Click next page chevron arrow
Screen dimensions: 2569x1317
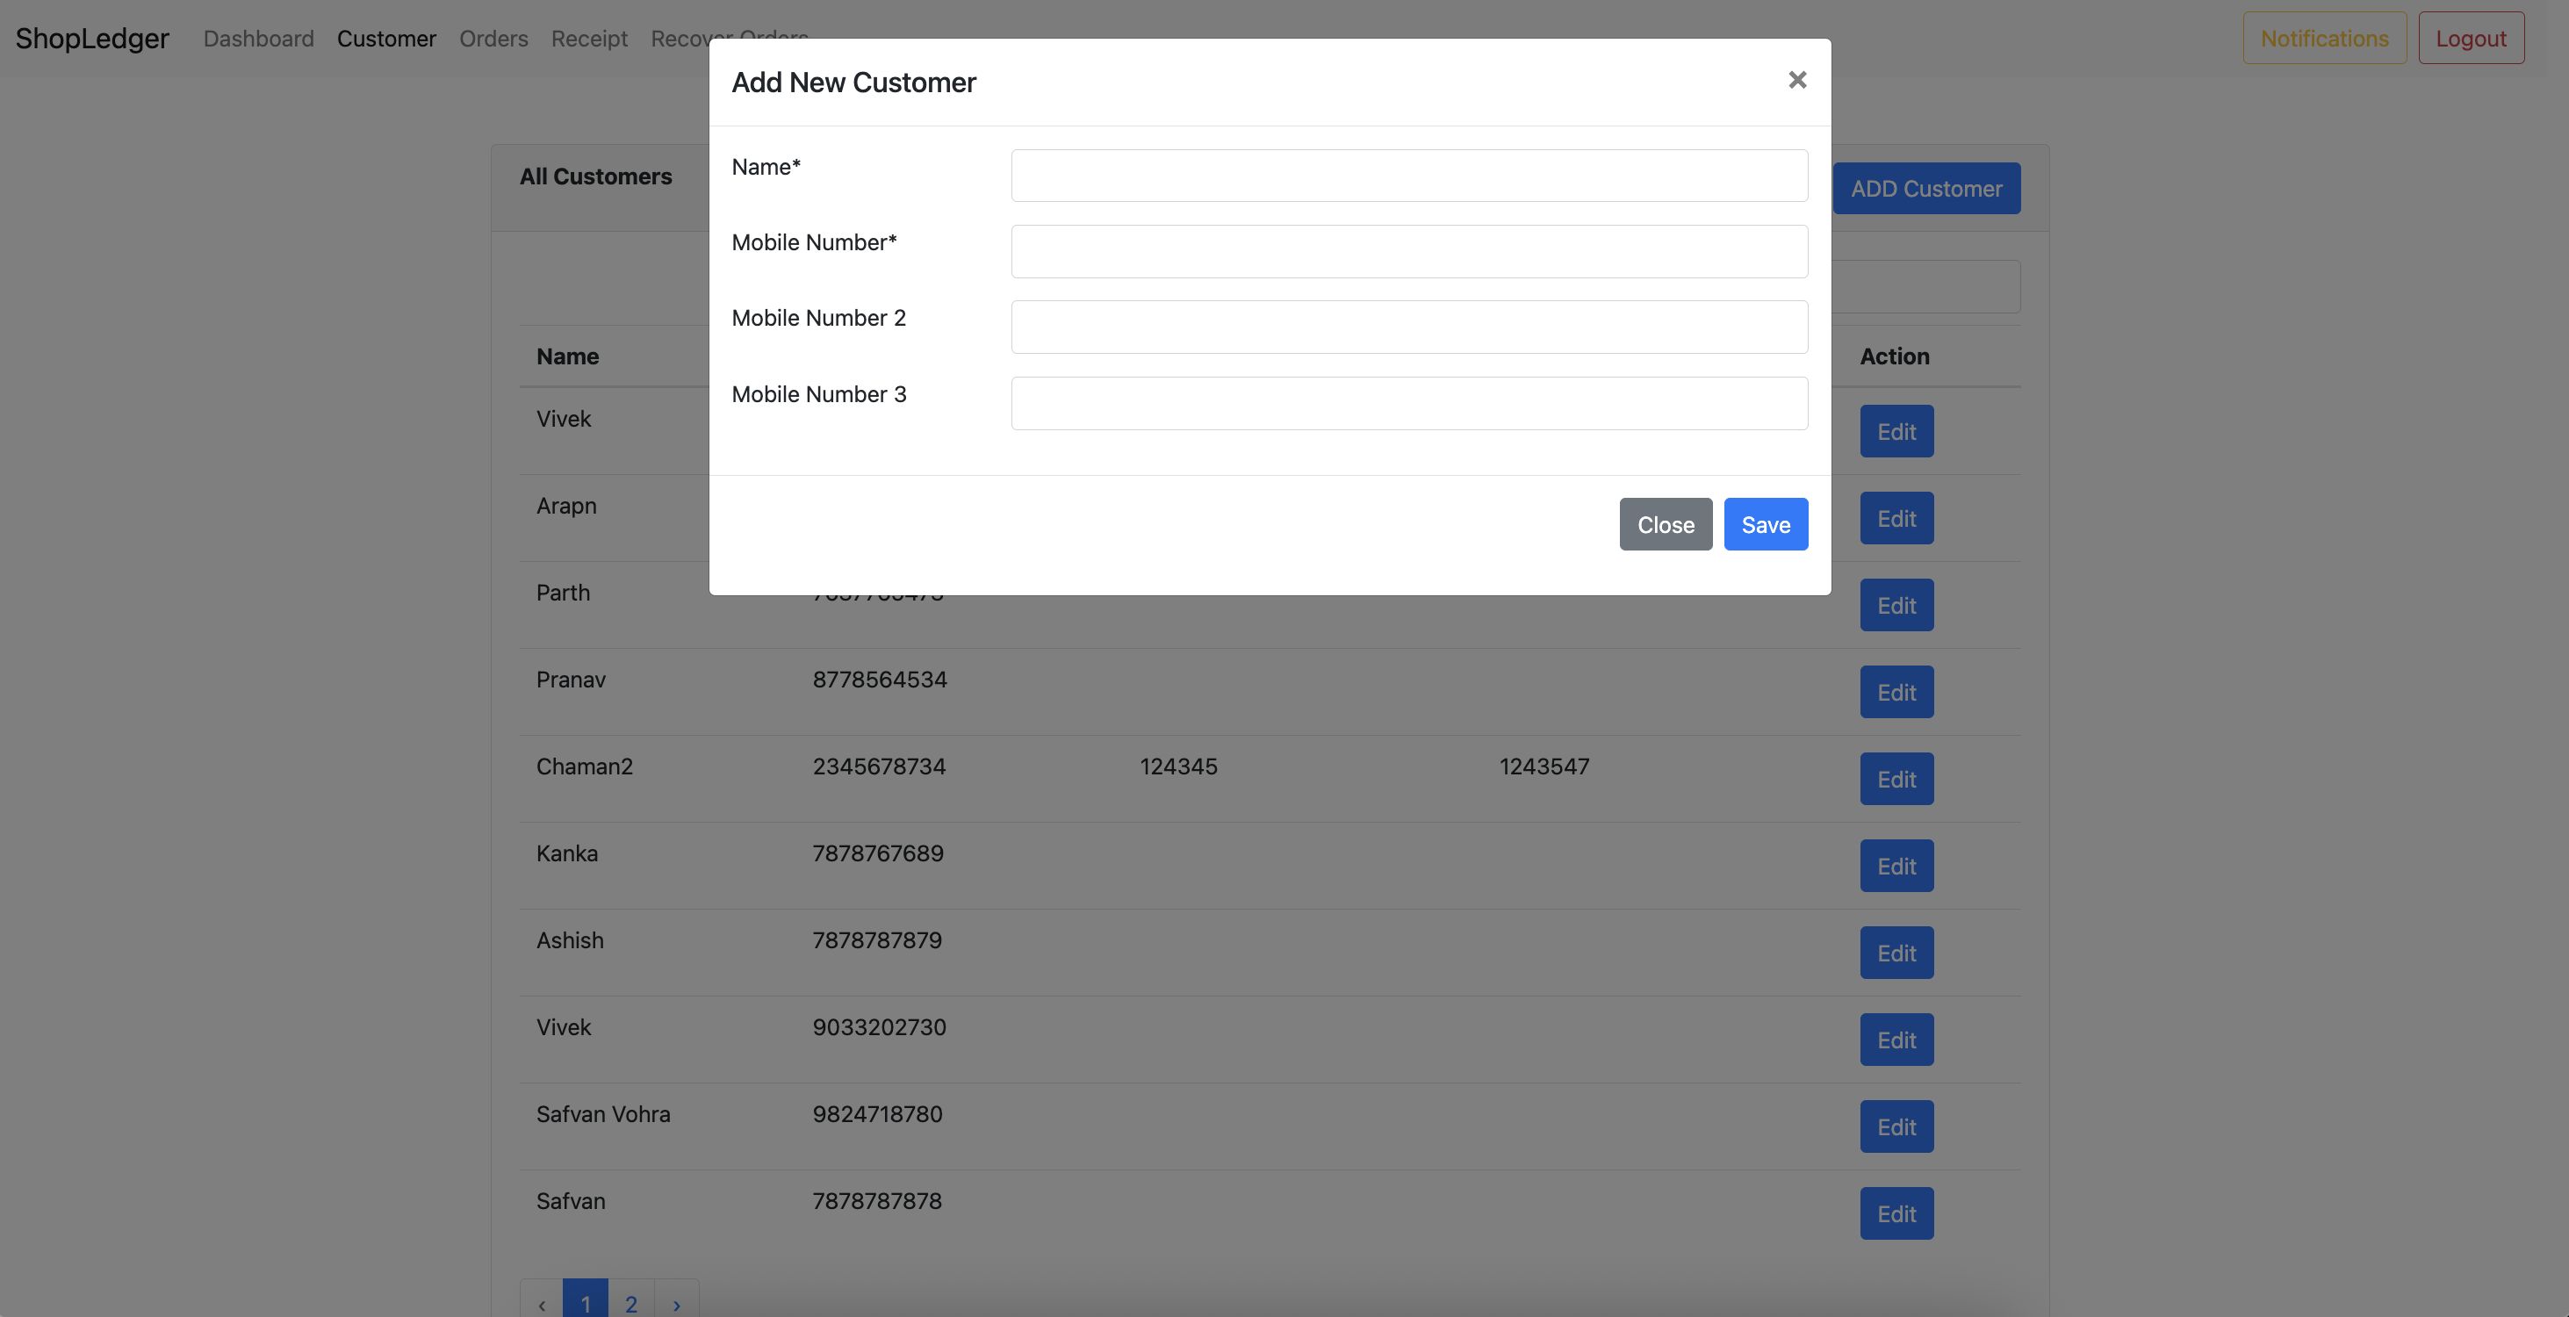[676, 1302]
